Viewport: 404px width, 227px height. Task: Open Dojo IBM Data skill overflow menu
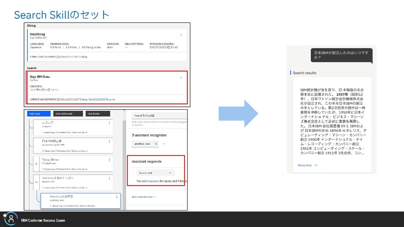pyautogui.click(x=181, y=78)
